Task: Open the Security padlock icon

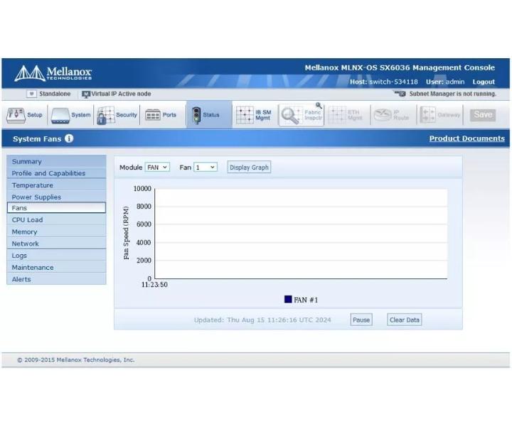Action: point(105,116)
